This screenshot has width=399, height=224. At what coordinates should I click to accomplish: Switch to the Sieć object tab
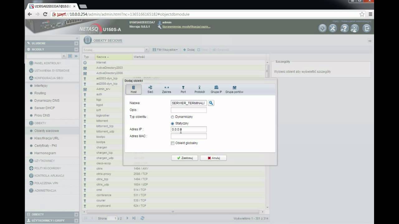(x=150, y=89)
